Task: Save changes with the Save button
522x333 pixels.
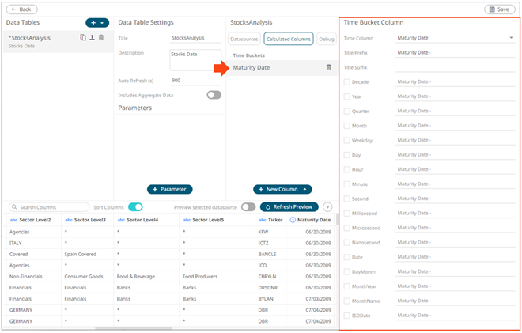Action: point(500,9)
